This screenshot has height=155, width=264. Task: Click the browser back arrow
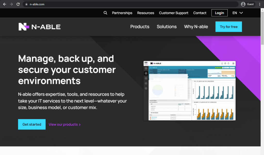pos(5,4)
